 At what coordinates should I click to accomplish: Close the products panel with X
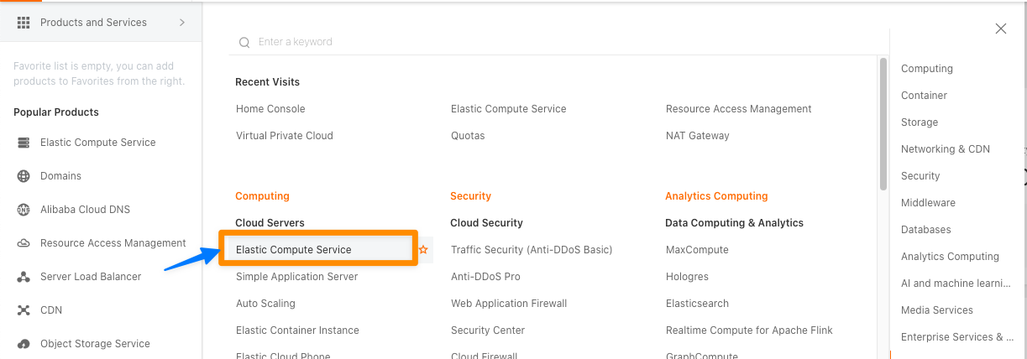click(1000, 29)
